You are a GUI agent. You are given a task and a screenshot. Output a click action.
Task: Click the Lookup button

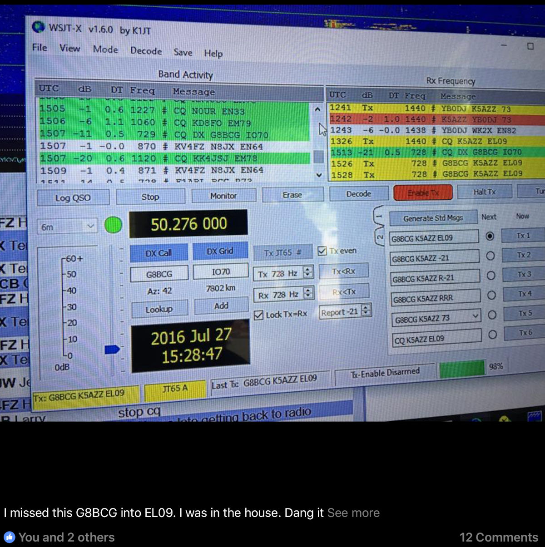(x=159, y=309)
